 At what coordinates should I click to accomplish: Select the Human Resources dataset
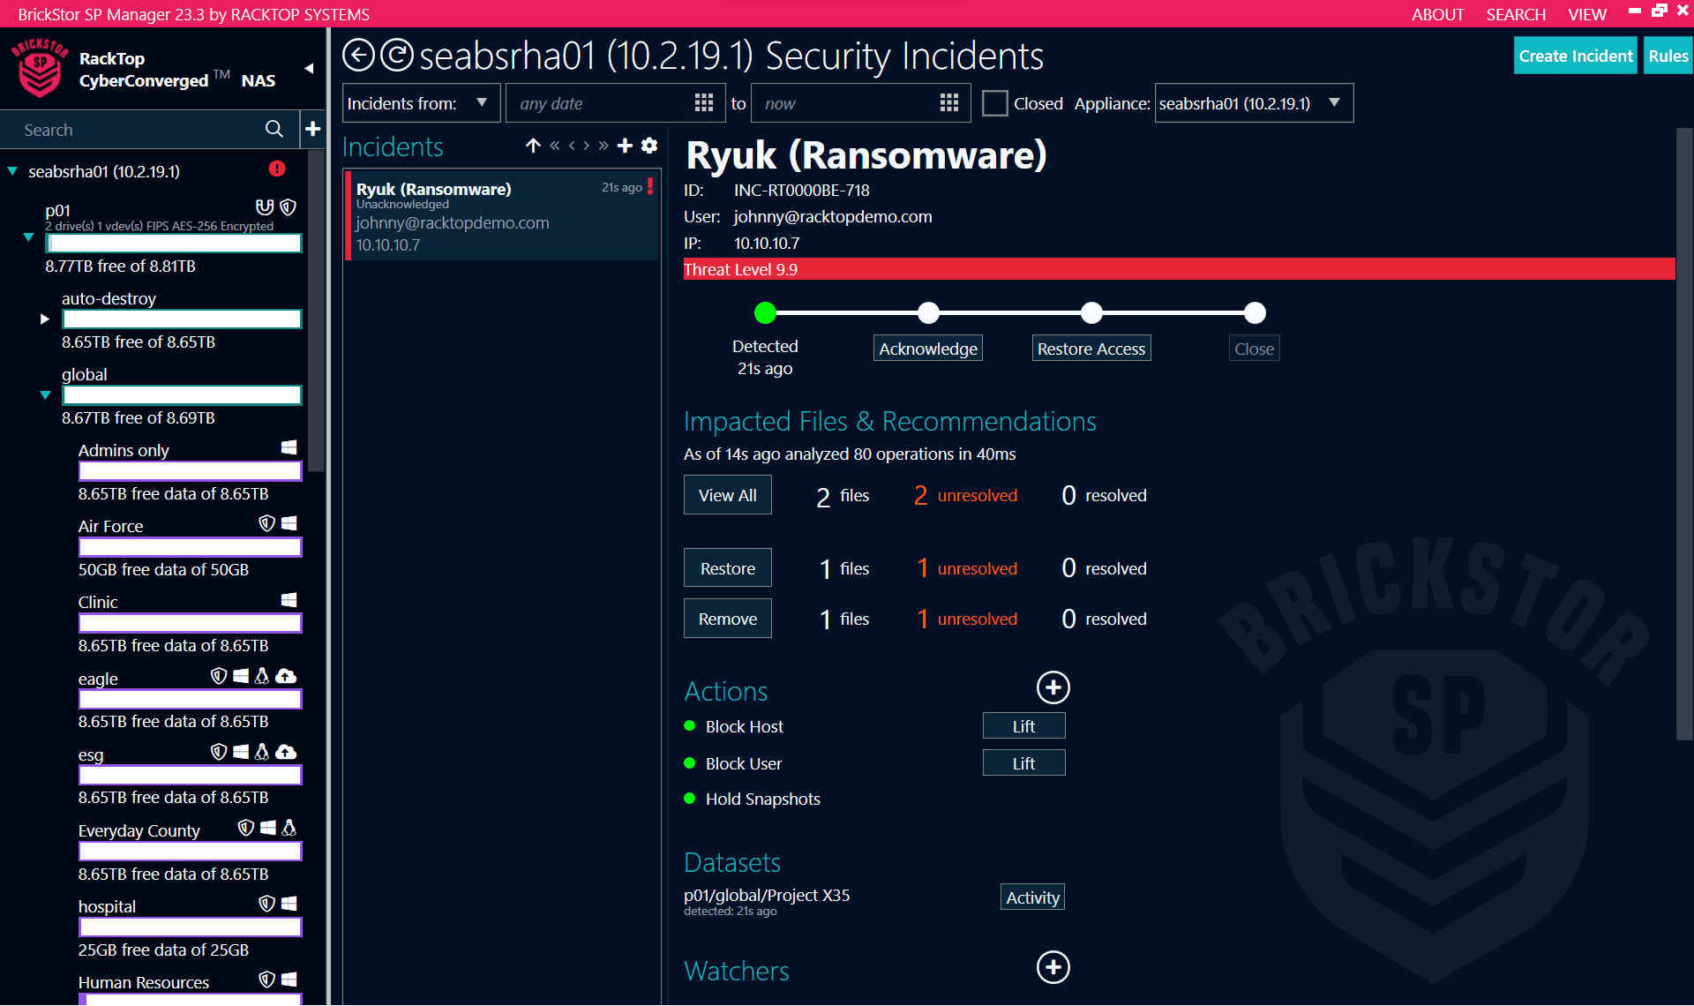[x=144, y=982]
